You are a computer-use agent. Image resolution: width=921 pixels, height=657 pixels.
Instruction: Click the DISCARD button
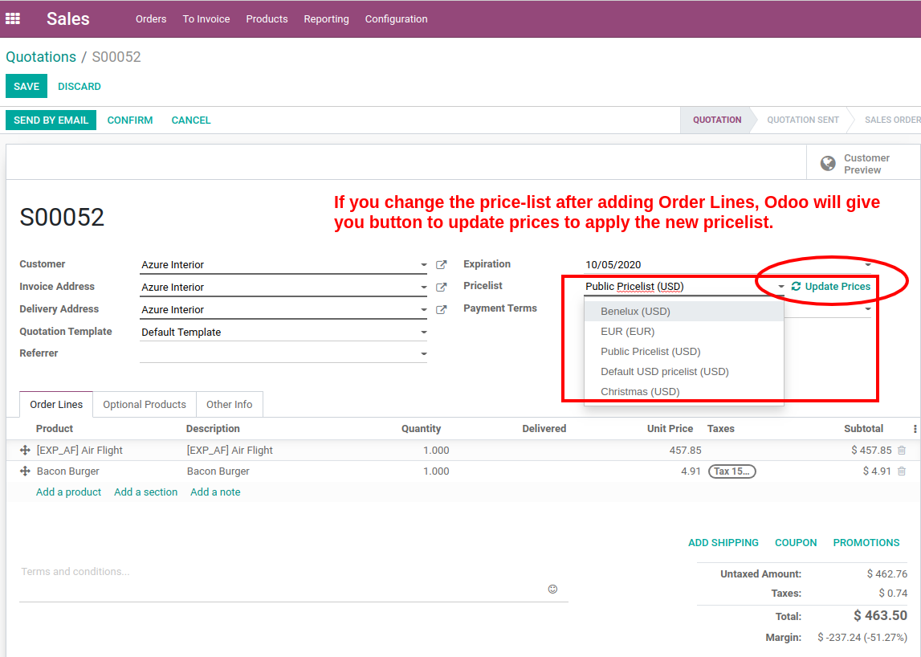coord(79,87)
